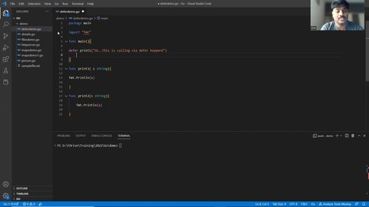Image resolution: width=369 pixels, height=207 pixels.
Task: Click the feedback icon in status bar
Action: coord(357,204)
